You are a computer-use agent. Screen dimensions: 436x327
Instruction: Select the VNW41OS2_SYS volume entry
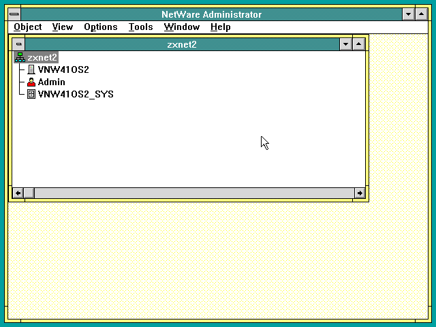point(76,94)
